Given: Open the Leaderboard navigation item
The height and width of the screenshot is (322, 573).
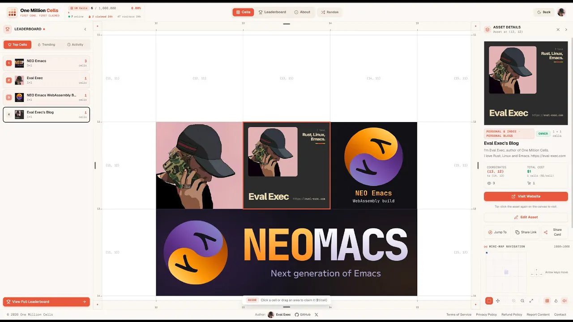Looking at the screenshot, I should tap(272, 12).
